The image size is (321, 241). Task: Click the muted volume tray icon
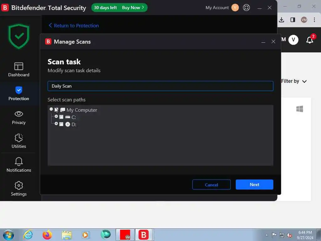click(289, 235)
